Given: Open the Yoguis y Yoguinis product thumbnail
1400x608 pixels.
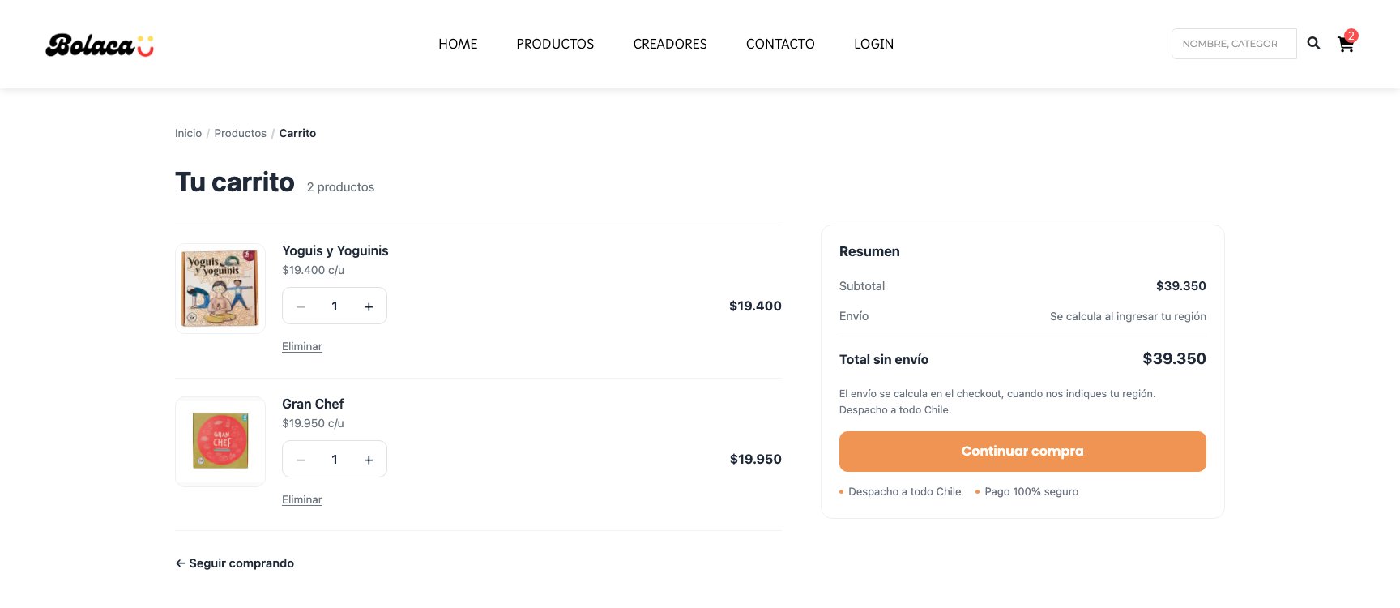Looking at the screenshot, I should tap(220, 289).
